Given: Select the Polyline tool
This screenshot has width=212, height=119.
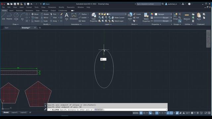Looking at the screenshot, I should 9,16.
